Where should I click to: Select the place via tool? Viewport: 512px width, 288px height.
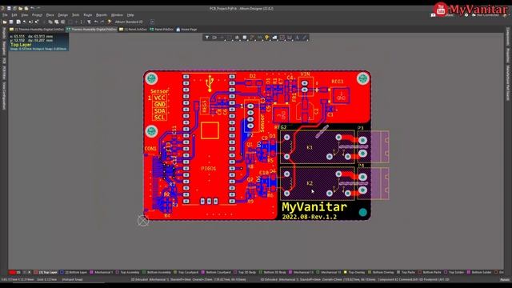266,38
